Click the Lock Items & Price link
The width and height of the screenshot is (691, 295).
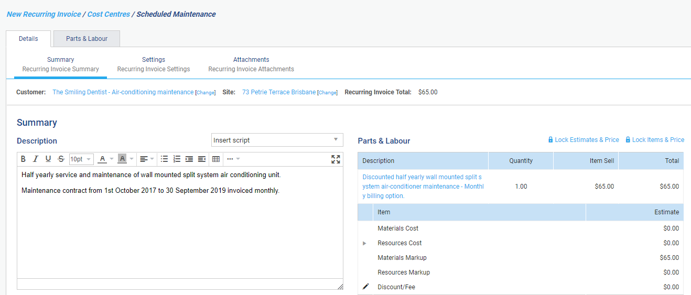(655, 140)
